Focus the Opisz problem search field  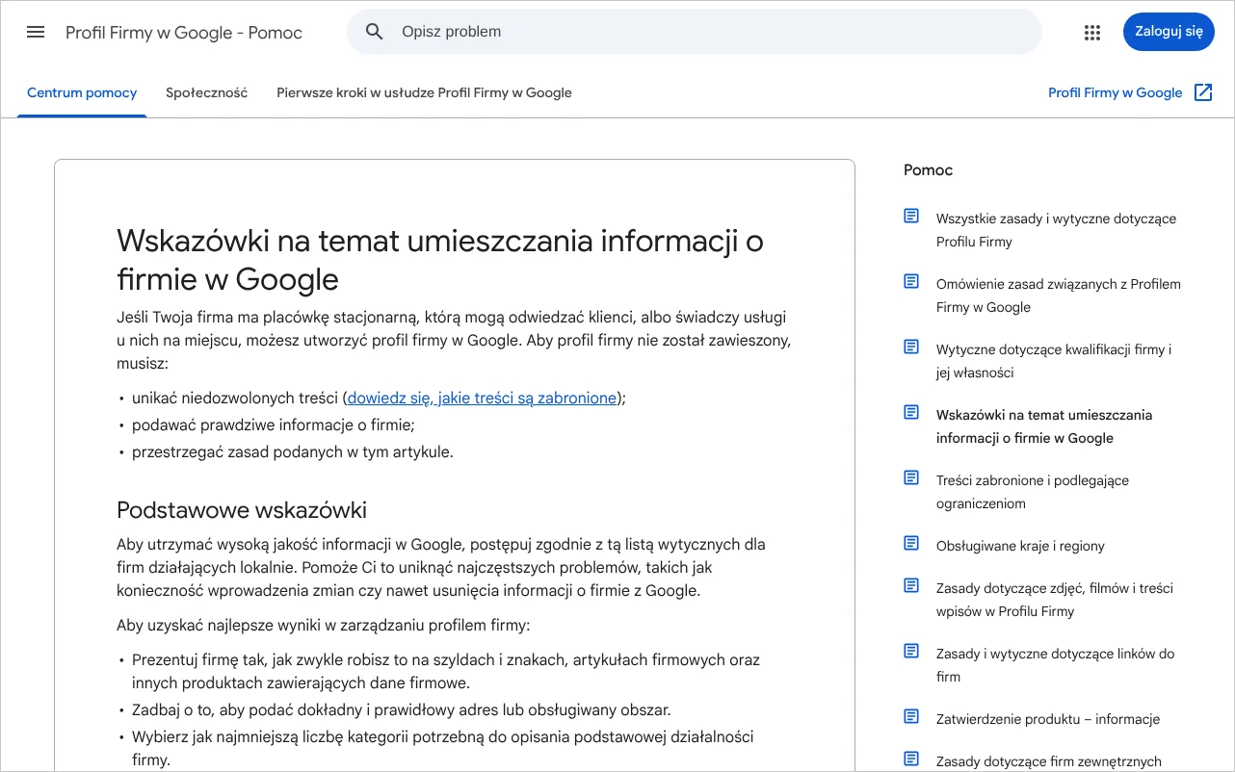(694, 32)
